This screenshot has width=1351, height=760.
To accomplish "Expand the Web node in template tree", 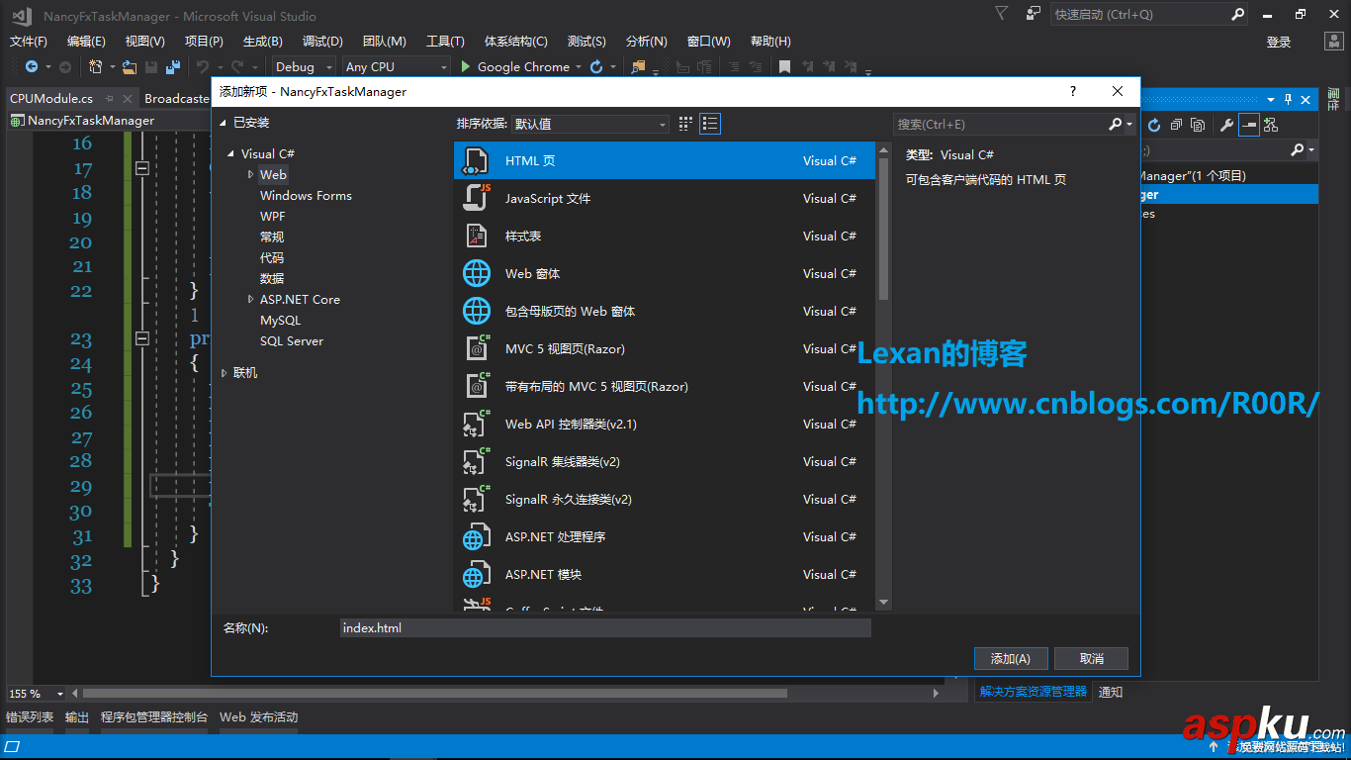I will 251,174.
